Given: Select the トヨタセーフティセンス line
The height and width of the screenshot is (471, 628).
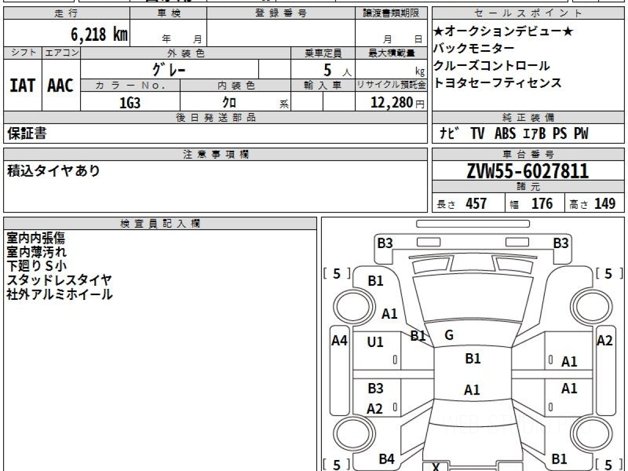Looking at the screenshot, I should (x=498, y=83).
